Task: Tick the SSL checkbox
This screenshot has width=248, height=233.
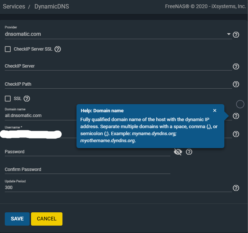Action: point(8,99)
